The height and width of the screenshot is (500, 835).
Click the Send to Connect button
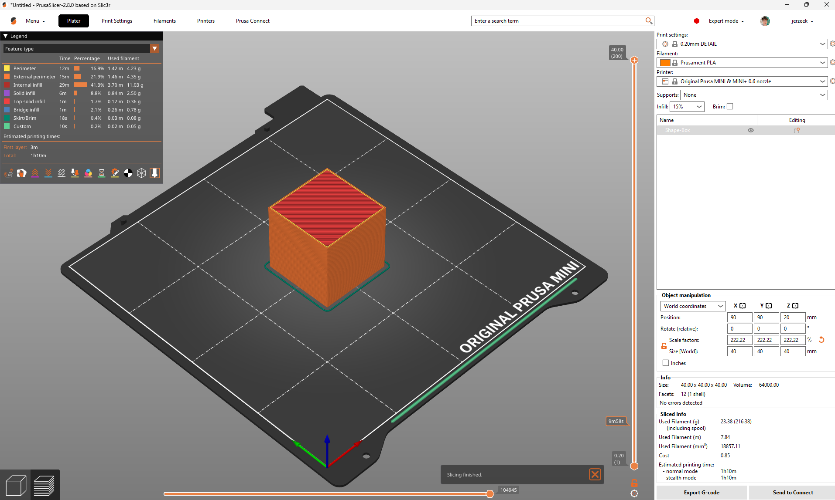click(x=793, y=493)
